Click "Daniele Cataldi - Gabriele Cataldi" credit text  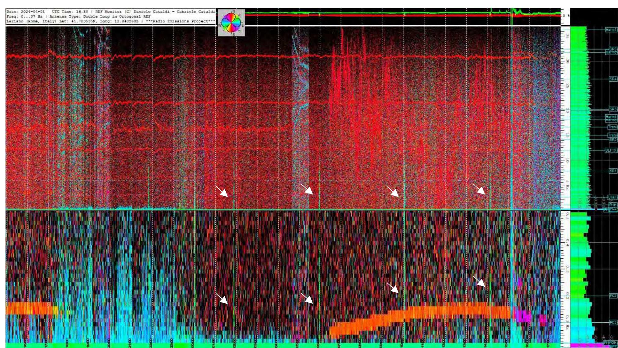click(174, 12)
